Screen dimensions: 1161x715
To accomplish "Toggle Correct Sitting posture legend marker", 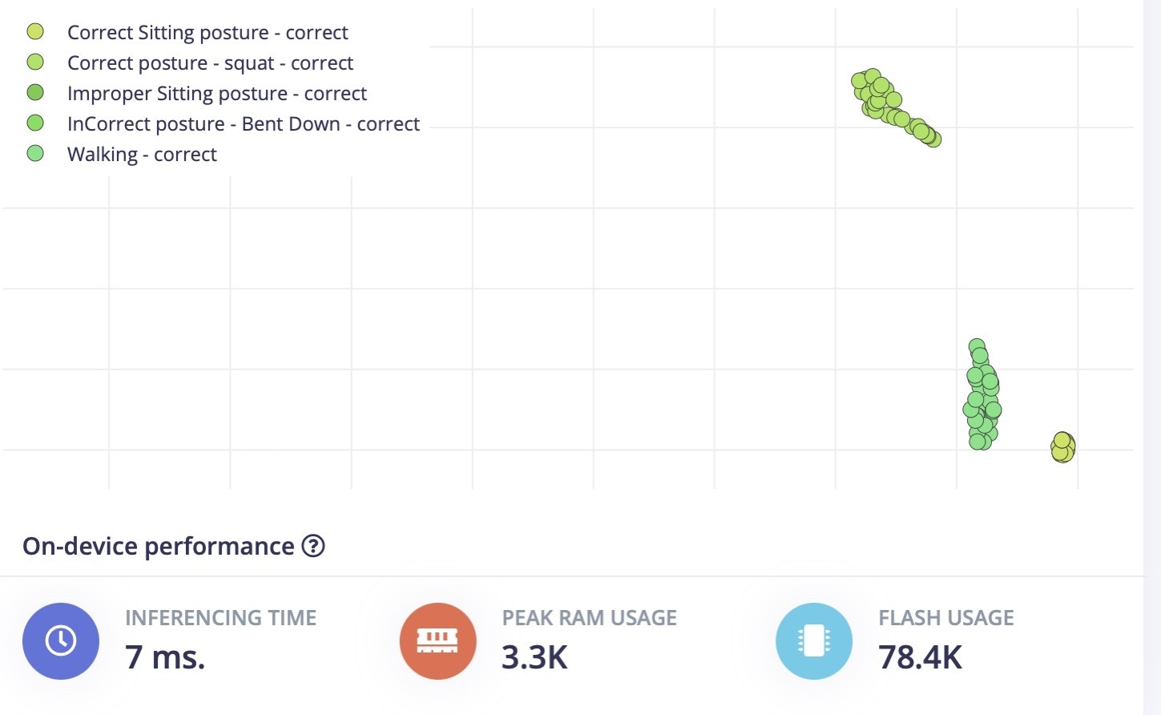I will 35,31.
